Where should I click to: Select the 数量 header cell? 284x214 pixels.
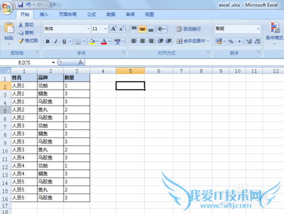click(77, 78)
